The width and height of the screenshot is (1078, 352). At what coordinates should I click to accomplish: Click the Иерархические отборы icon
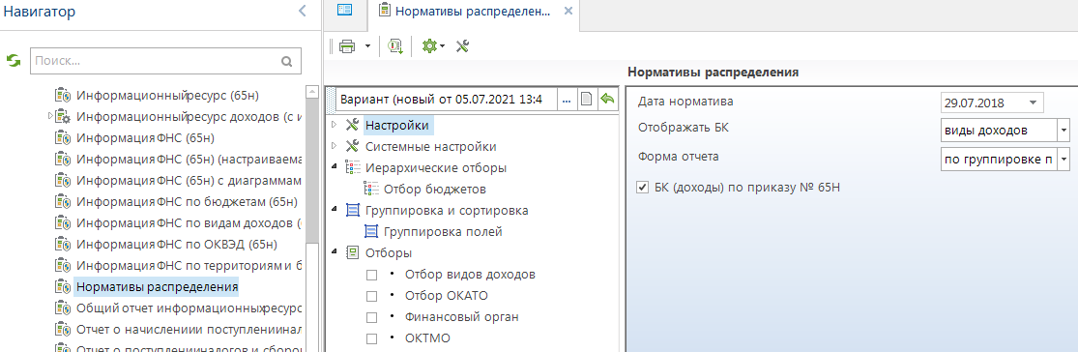(x=353, y=167)
